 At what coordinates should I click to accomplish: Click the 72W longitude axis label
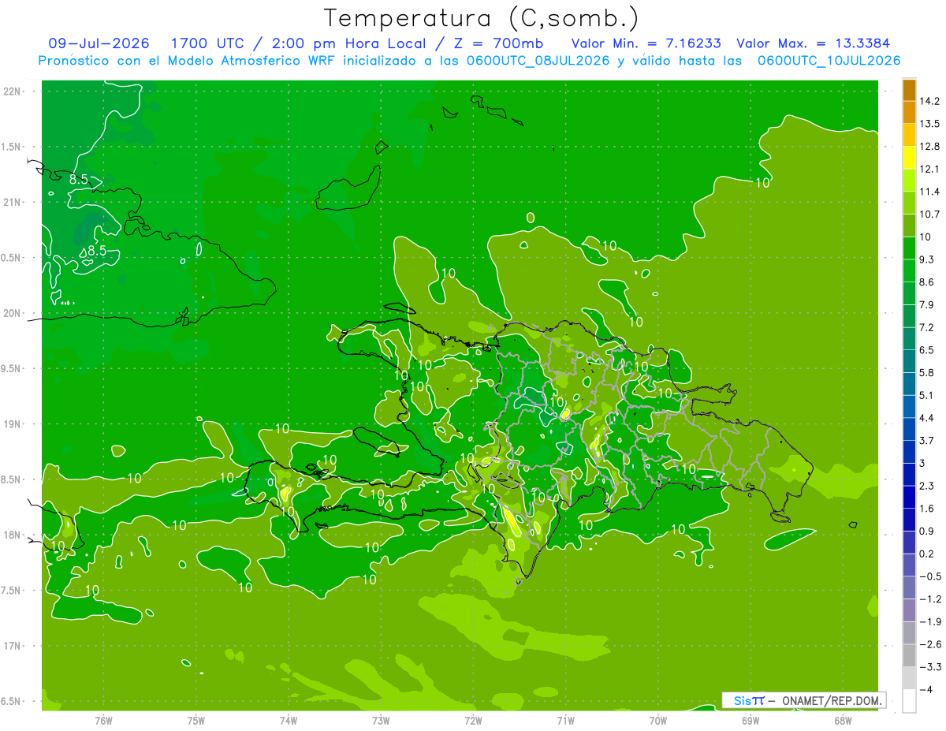pos(473,721)
